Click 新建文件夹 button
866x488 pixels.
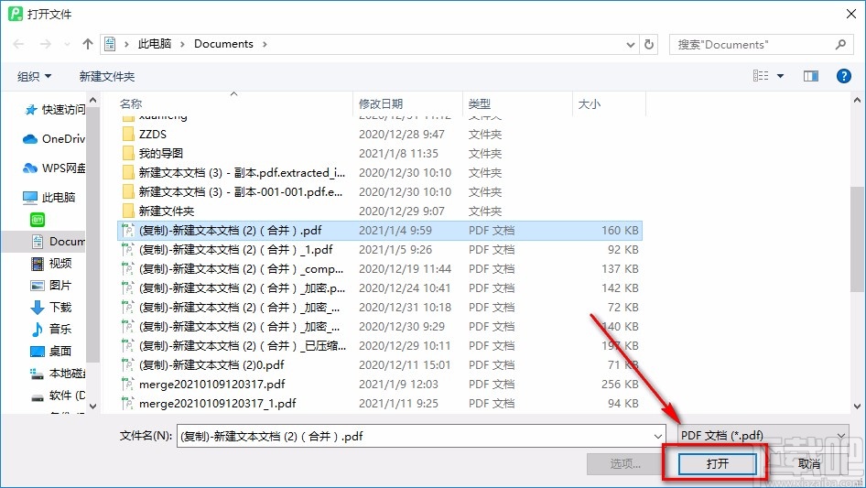[106, 76]
